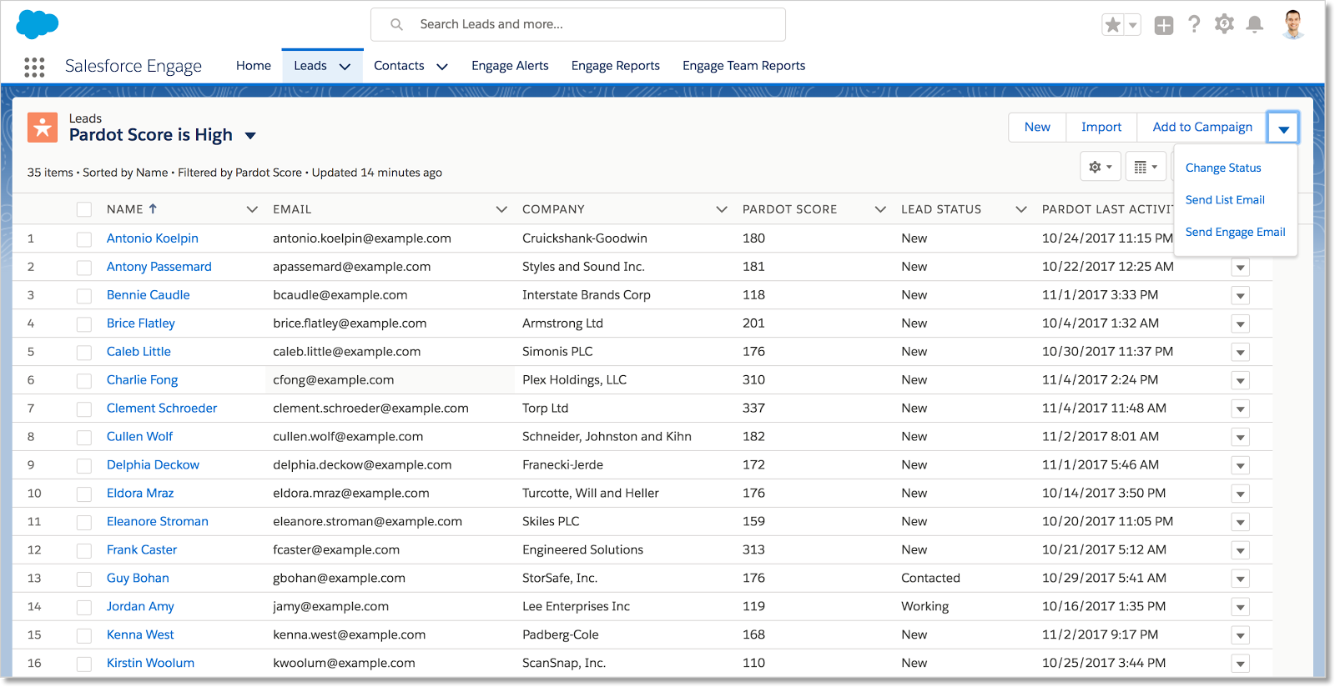Sort by the NAME column header
The width and height of the screenshot is (1335, 687).
132,209
